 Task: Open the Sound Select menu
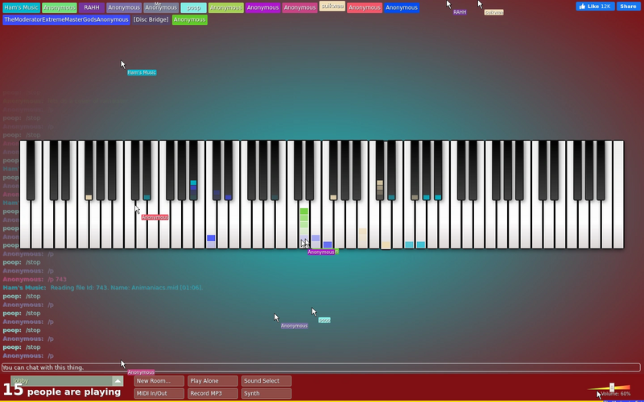coord(266,380)
